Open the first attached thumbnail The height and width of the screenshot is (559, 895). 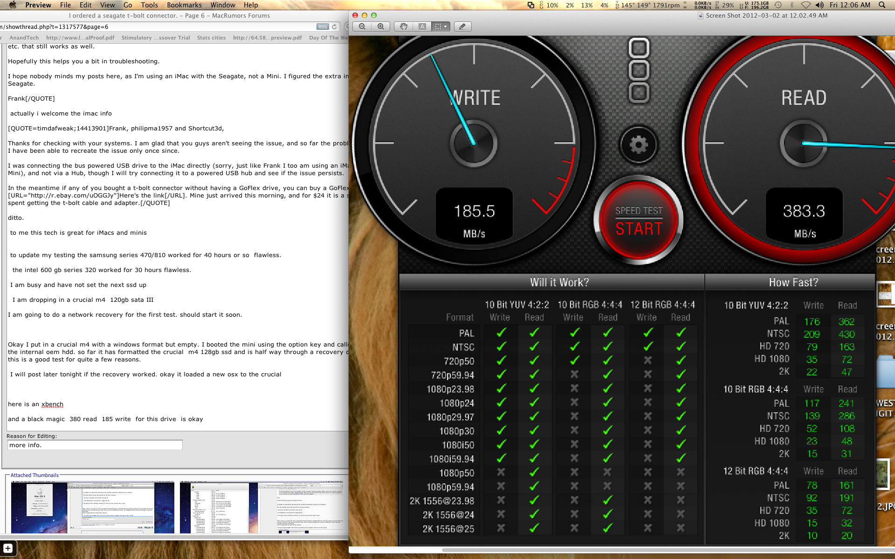pyautogui.click(x=93, y=507)
